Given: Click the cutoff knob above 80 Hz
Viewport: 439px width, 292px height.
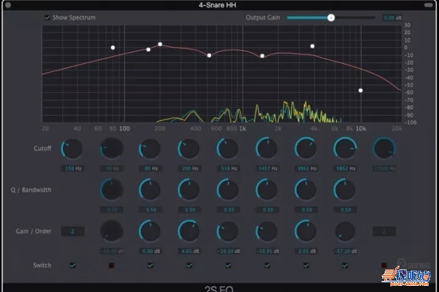Looking at the screenshot, I should (x=150, y=149).
